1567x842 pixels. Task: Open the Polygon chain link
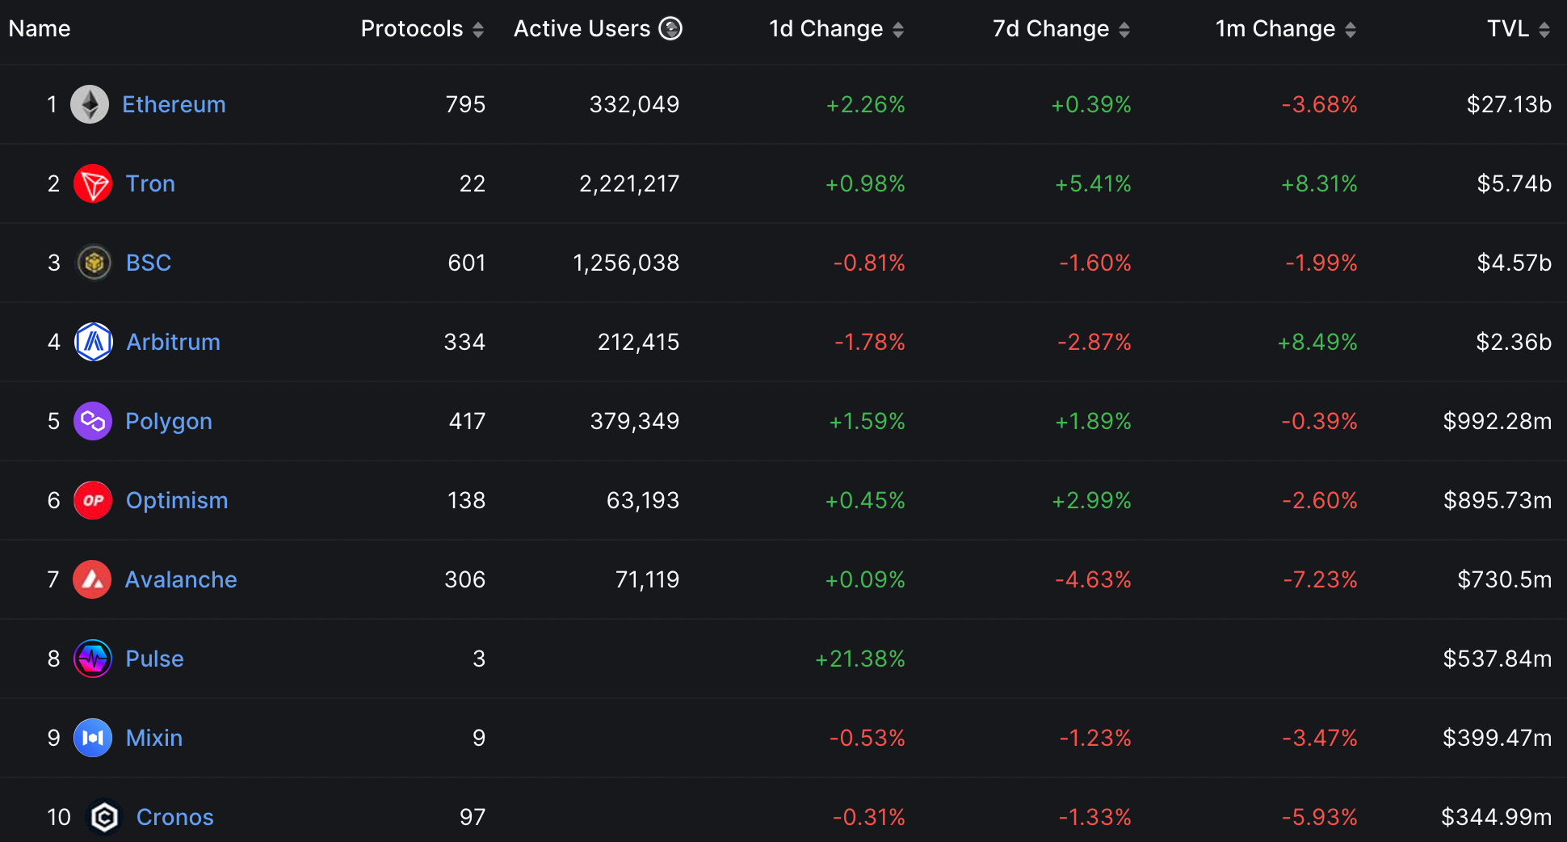pyautogui.click(x=169, y=421)
